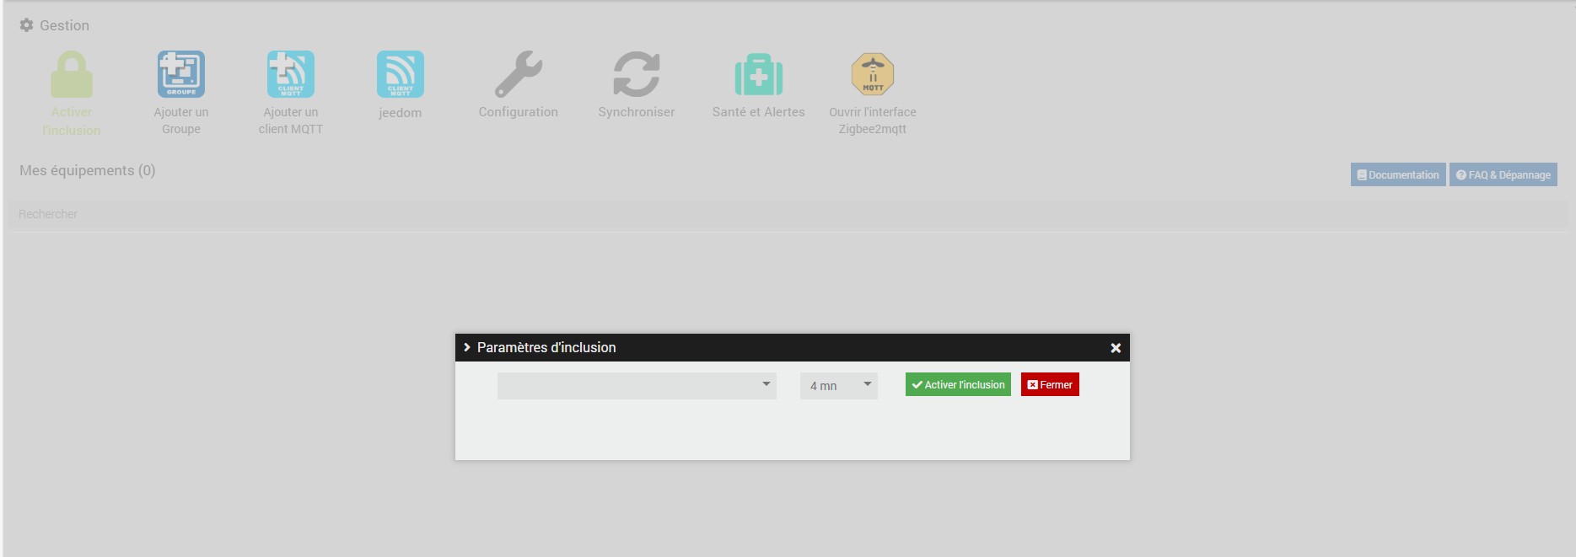Open the Zigbee2mqtt interface icon
Screen dimensions: 1576x557
873,74
